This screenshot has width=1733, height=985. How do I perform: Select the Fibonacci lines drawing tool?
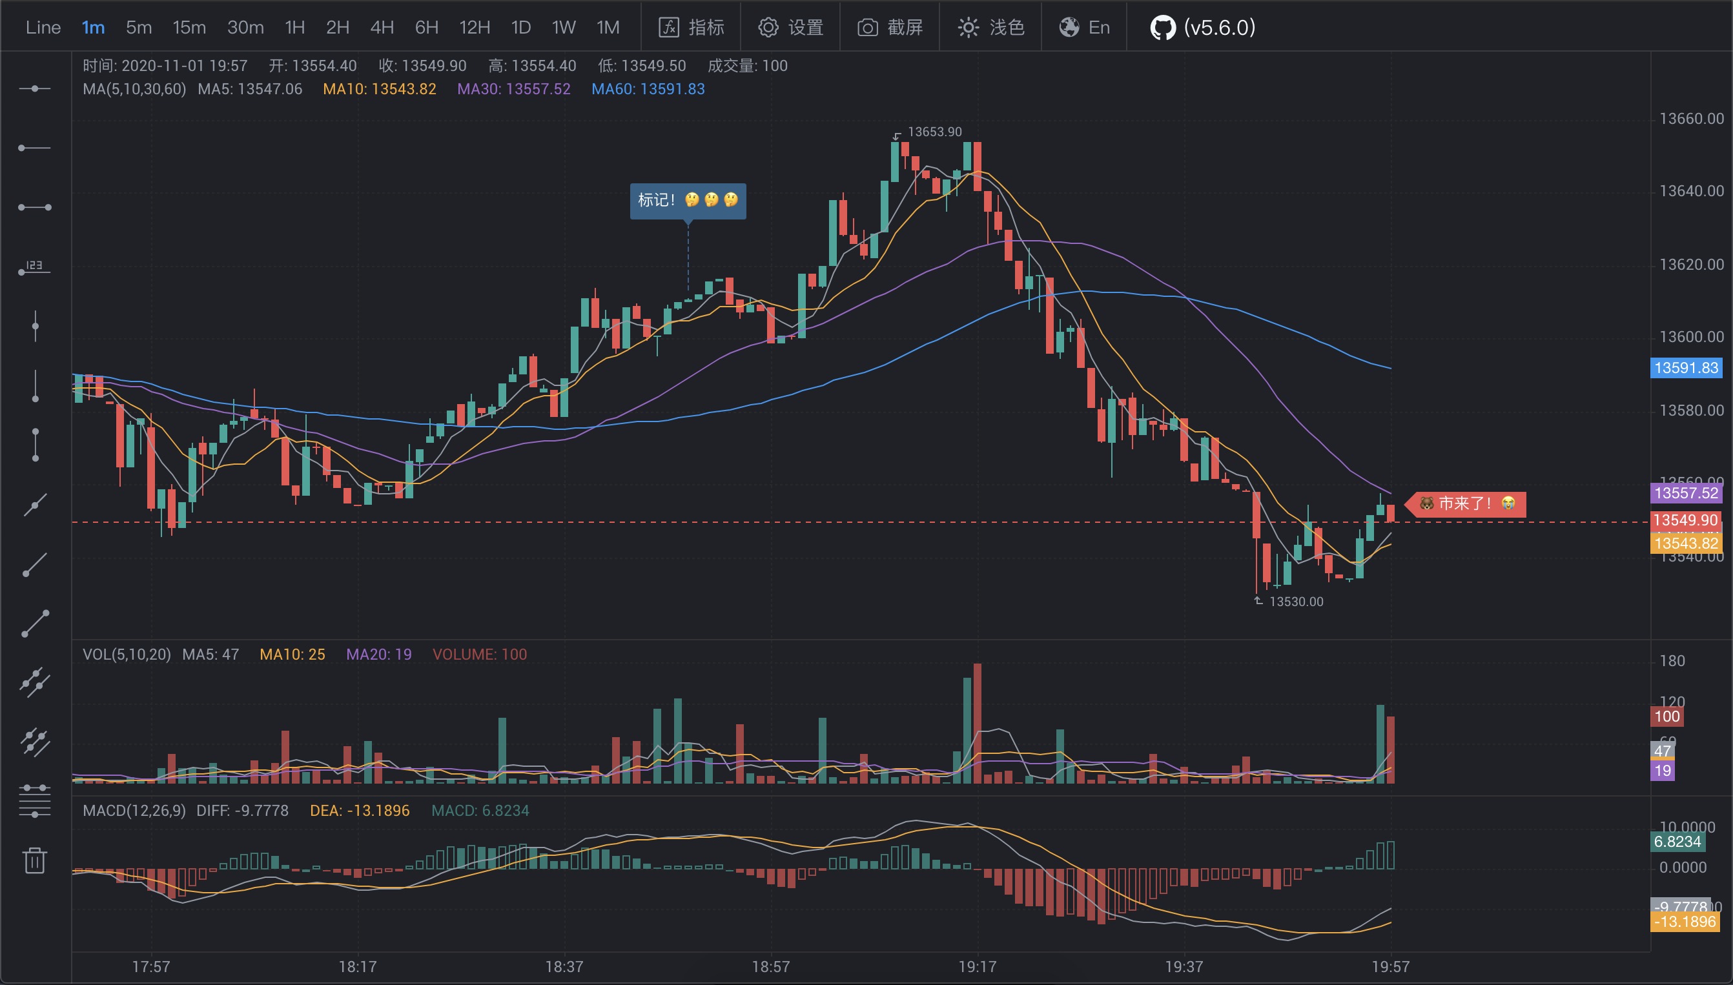point(34,801)
